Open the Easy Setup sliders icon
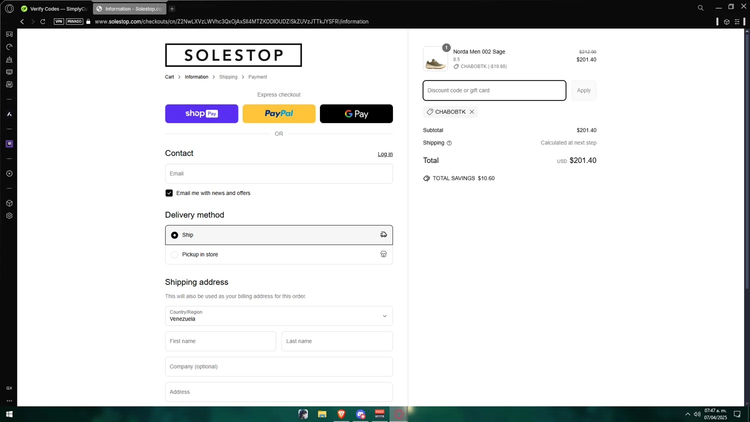 coord(737,21)
